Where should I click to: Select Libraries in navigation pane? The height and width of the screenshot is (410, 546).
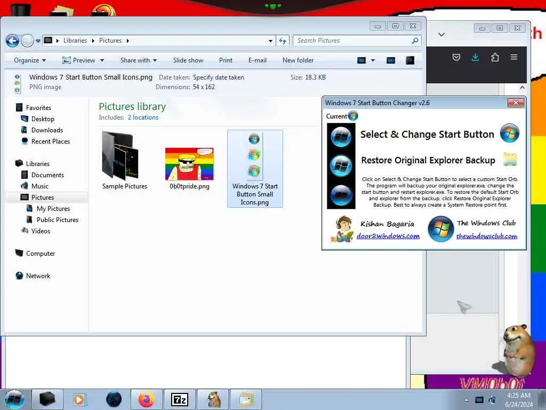coord(38,163)
